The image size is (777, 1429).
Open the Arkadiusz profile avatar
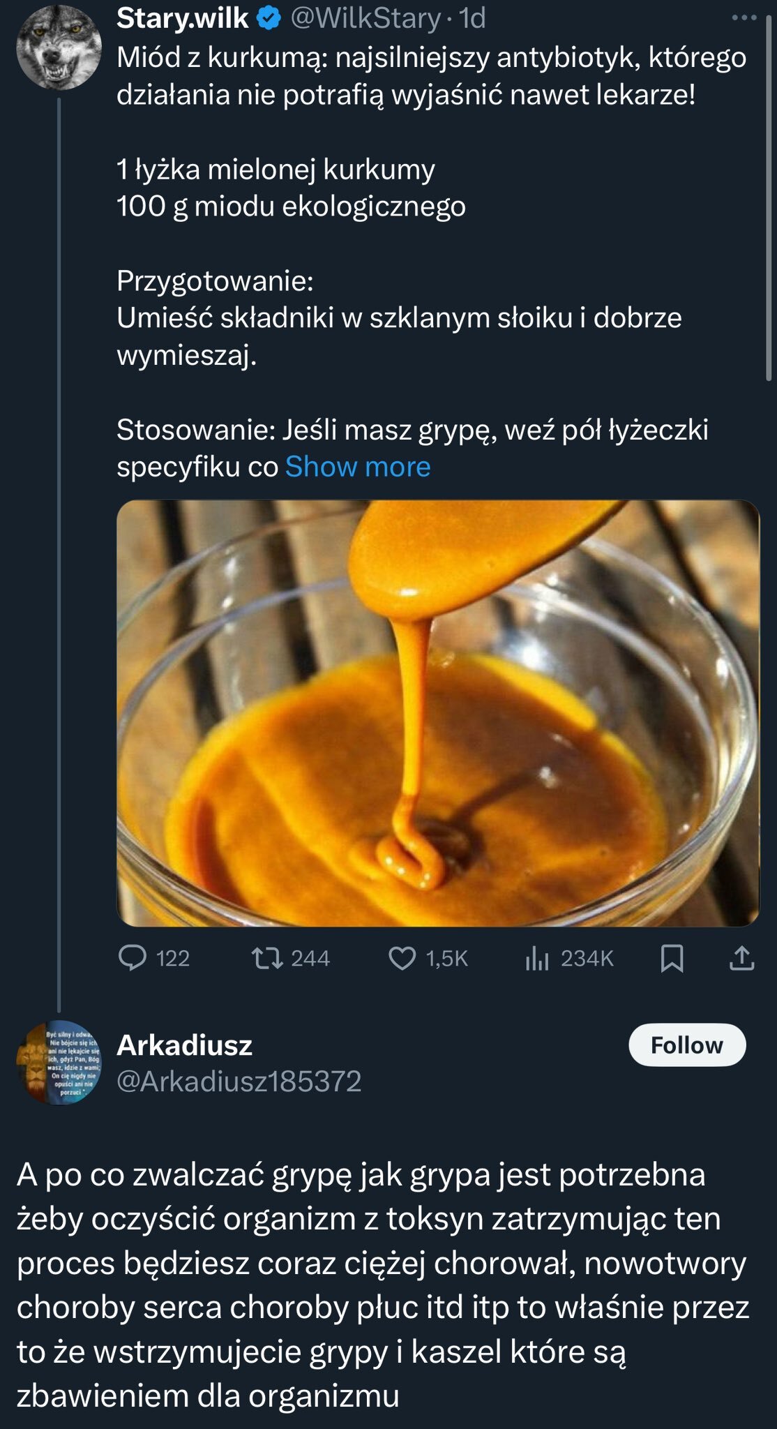[x=59, y=1063]
